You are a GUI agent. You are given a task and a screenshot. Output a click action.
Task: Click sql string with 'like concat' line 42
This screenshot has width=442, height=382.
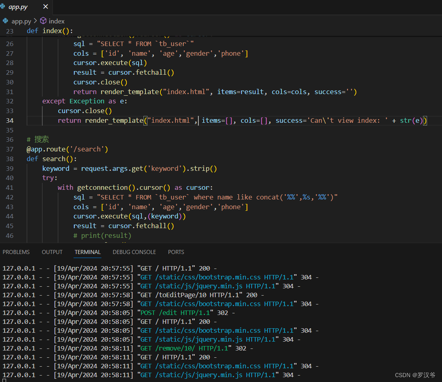pyautogui.click(x=217, y=197)
